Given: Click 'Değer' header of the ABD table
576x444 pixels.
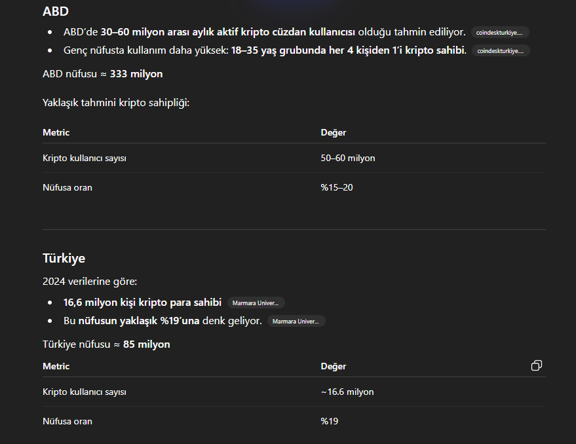Looking at the screenshot, I should point(333,132).
